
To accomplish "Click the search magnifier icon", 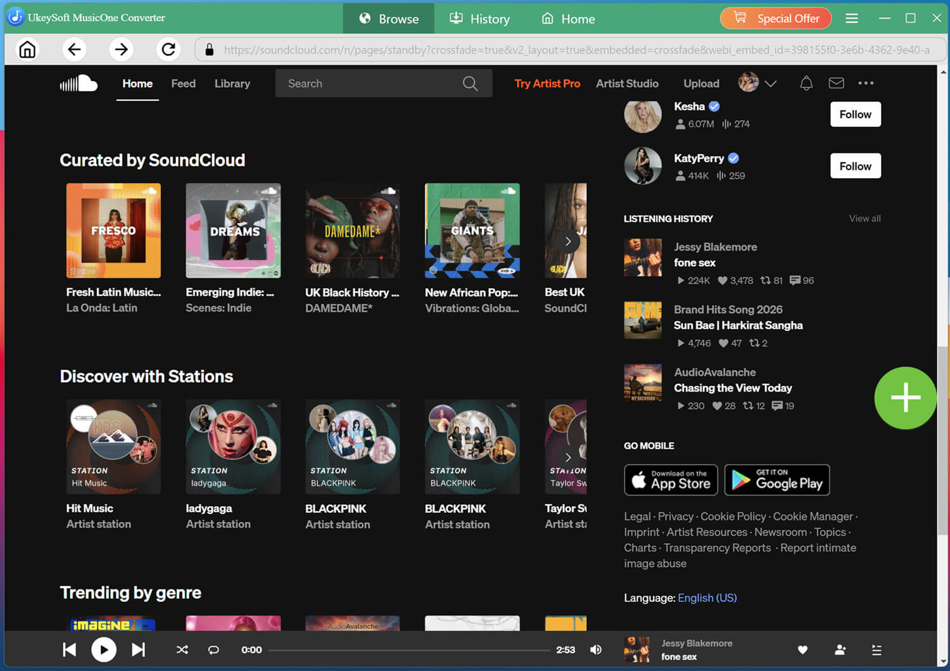I will (x=470, y=84).
